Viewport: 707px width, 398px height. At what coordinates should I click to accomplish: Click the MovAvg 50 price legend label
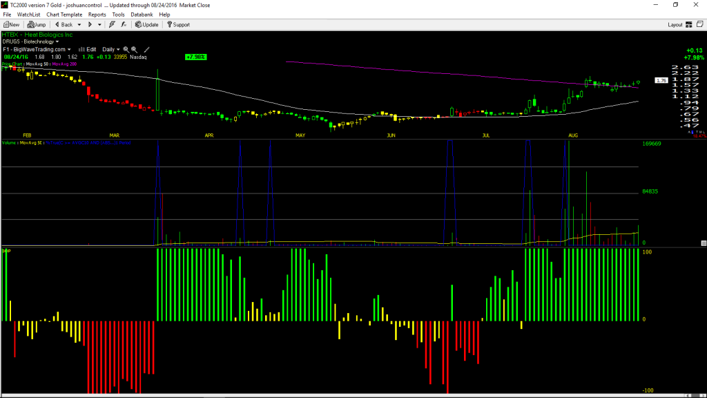tap(37, 64)
